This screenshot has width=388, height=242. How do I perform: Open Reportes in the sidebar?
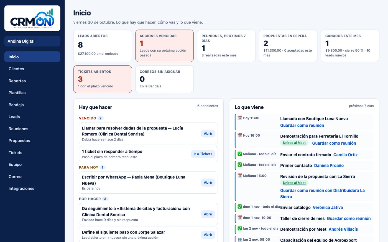[32, 81]
